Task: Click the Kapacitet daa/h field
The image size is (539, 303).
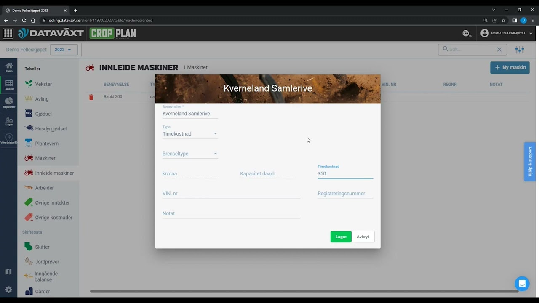Action: tap(268, 173)
